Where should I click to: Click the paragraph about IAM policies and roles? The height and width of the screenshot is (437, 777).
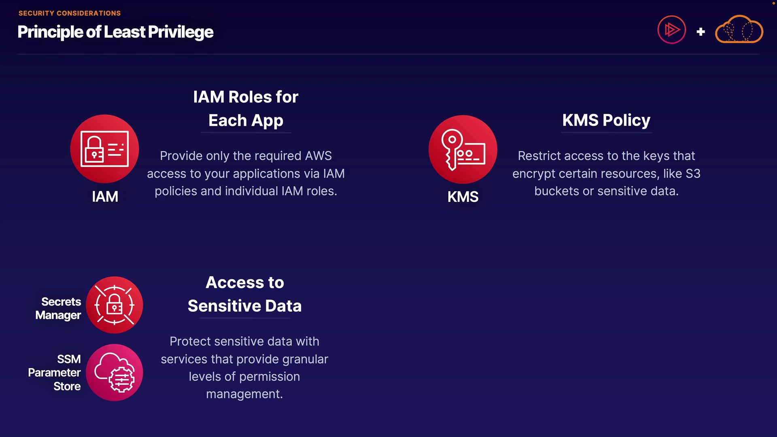(x=246, y=174)
